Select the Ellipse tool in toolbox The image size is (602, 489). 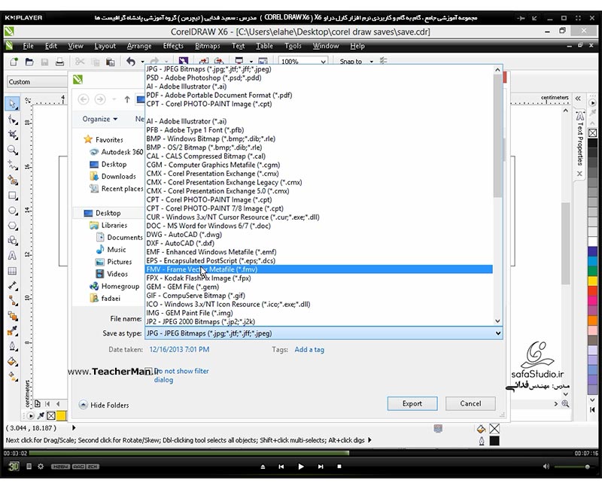13,211
